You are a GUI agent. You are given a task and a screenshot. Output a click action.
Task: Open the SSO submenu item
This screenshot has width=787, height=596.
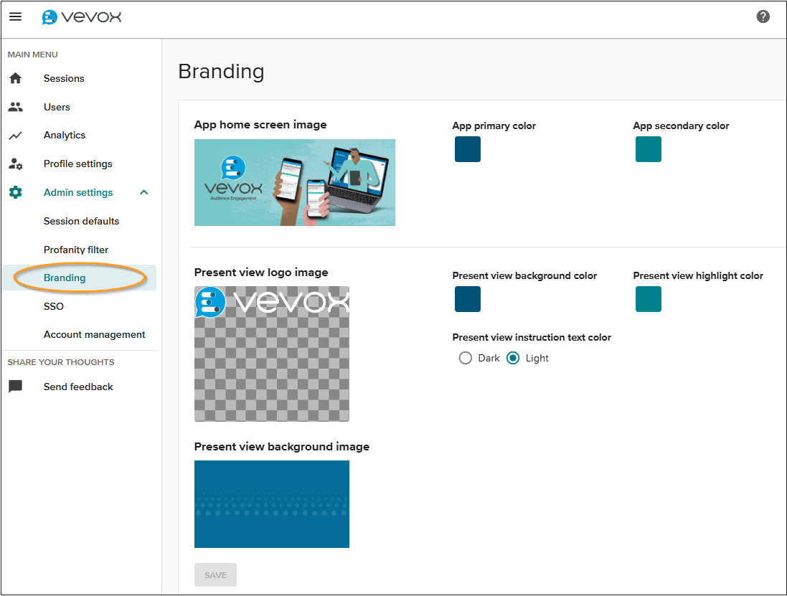coord(54,306)
